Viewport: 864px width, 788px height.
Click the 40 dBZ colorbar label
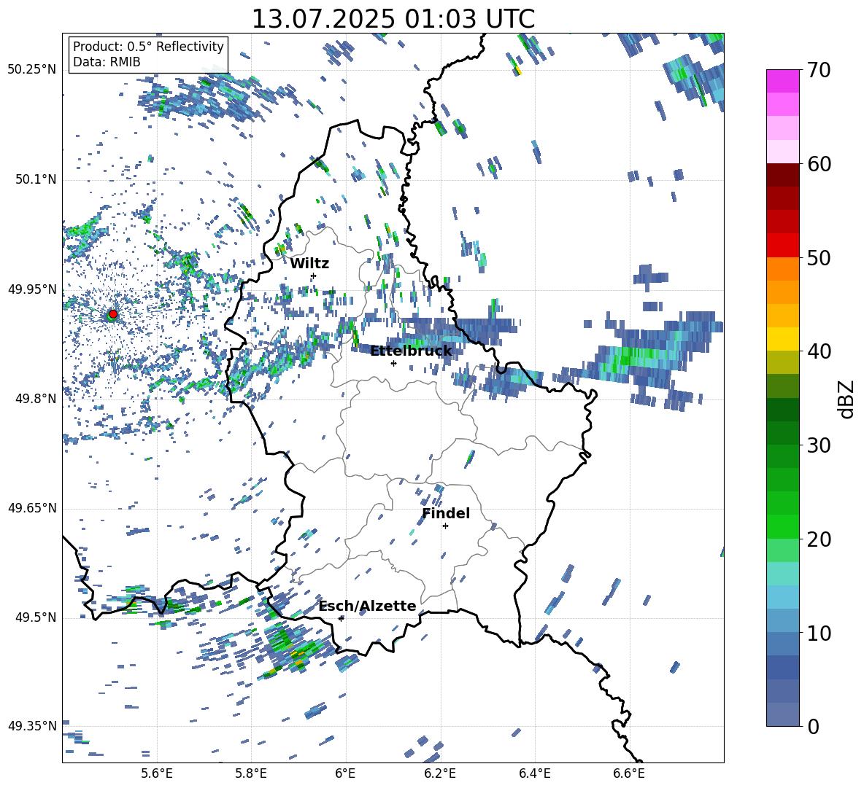[x=819, y=351]
